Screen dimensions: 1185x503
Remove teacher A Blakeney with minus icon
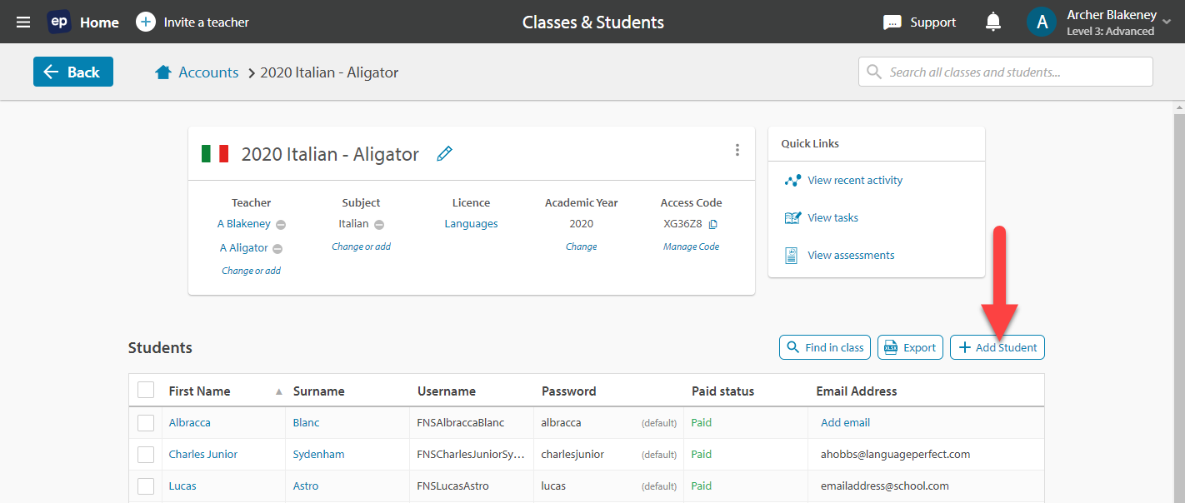coord(280,223)
